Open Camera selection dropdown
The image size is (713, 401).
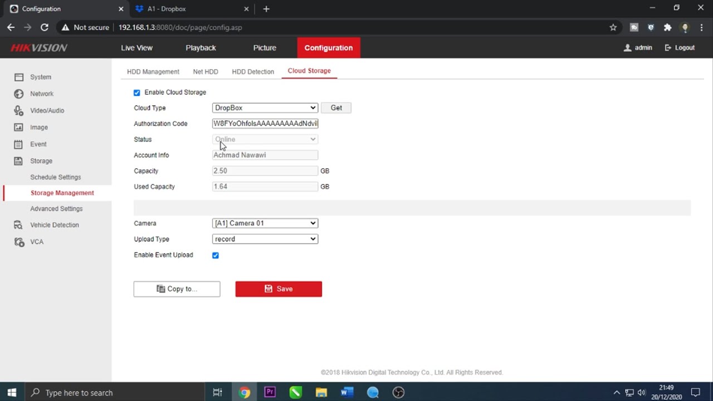coord(265,223)
